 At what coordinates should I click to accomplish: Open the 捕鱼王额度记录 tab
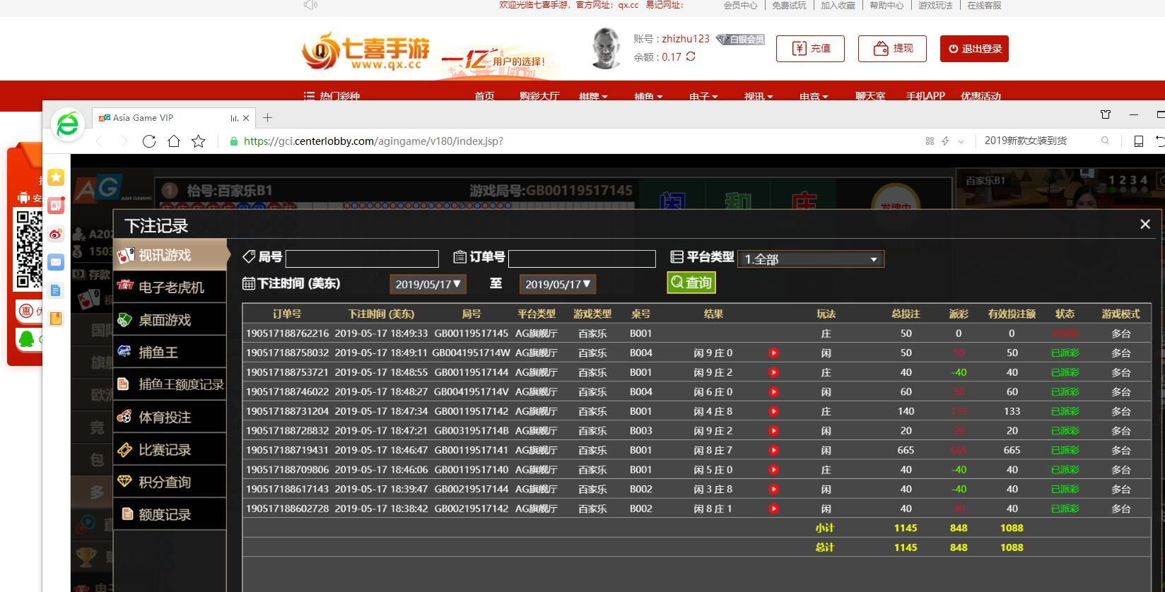tap(170, 384)
